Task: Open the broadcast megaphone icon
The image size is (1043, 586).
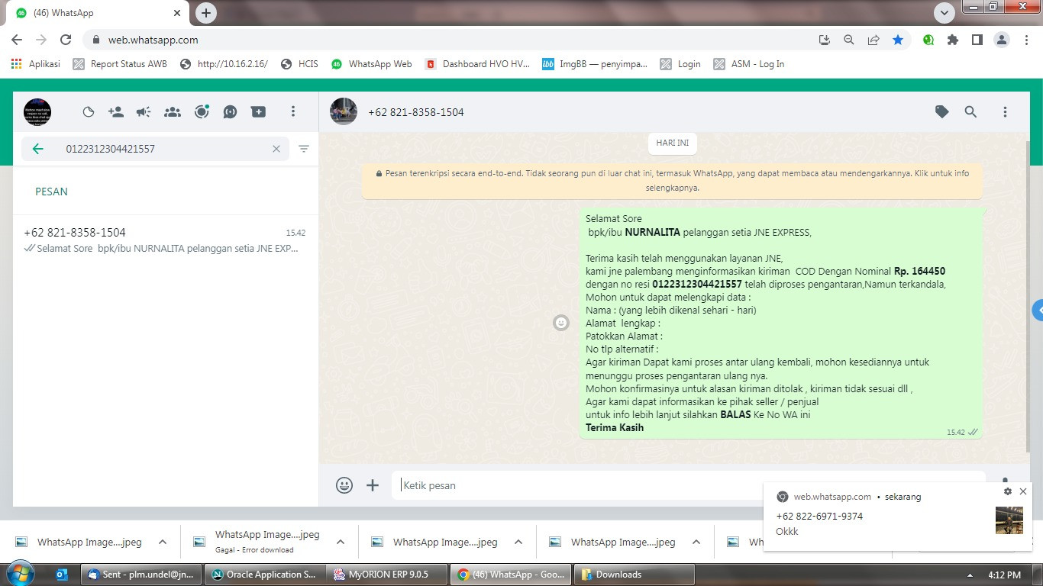Action: tap(144, 112)
